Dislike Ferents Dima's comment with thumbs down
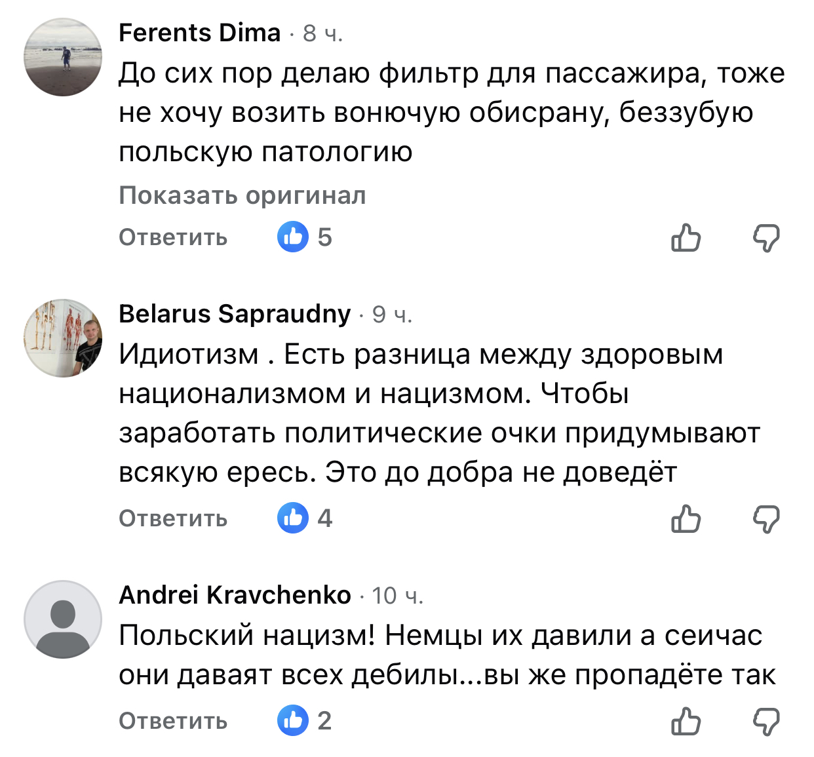The width and height of the screenshot is (814, 757). [766, 237]
